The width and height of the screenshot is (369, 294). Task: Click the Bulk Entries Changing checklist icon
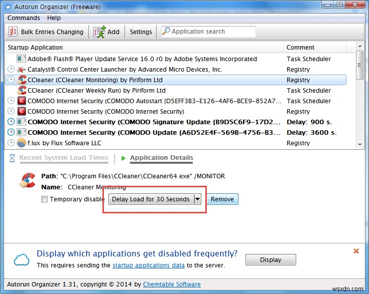13,32
